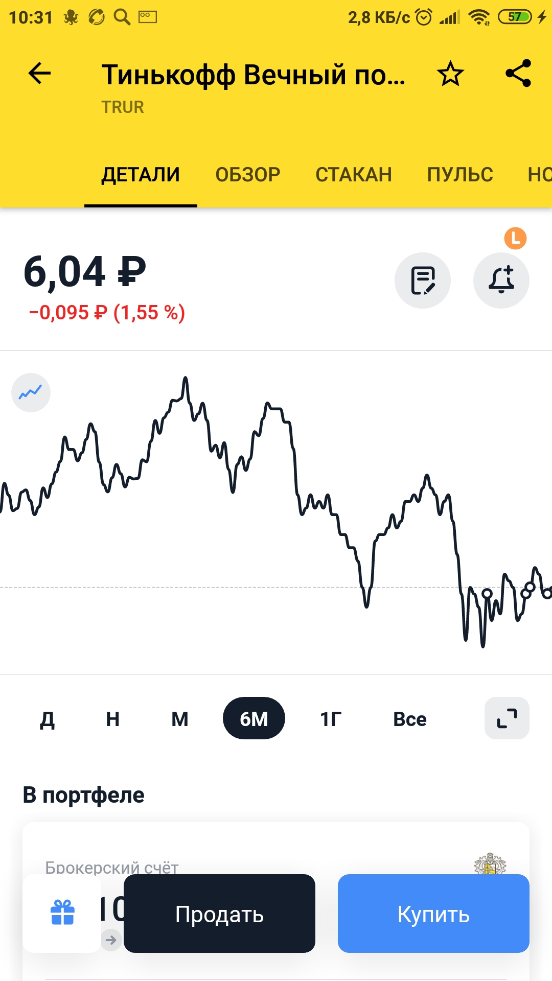
Task: Select the Н week chart period
Action: coord(113,719)
